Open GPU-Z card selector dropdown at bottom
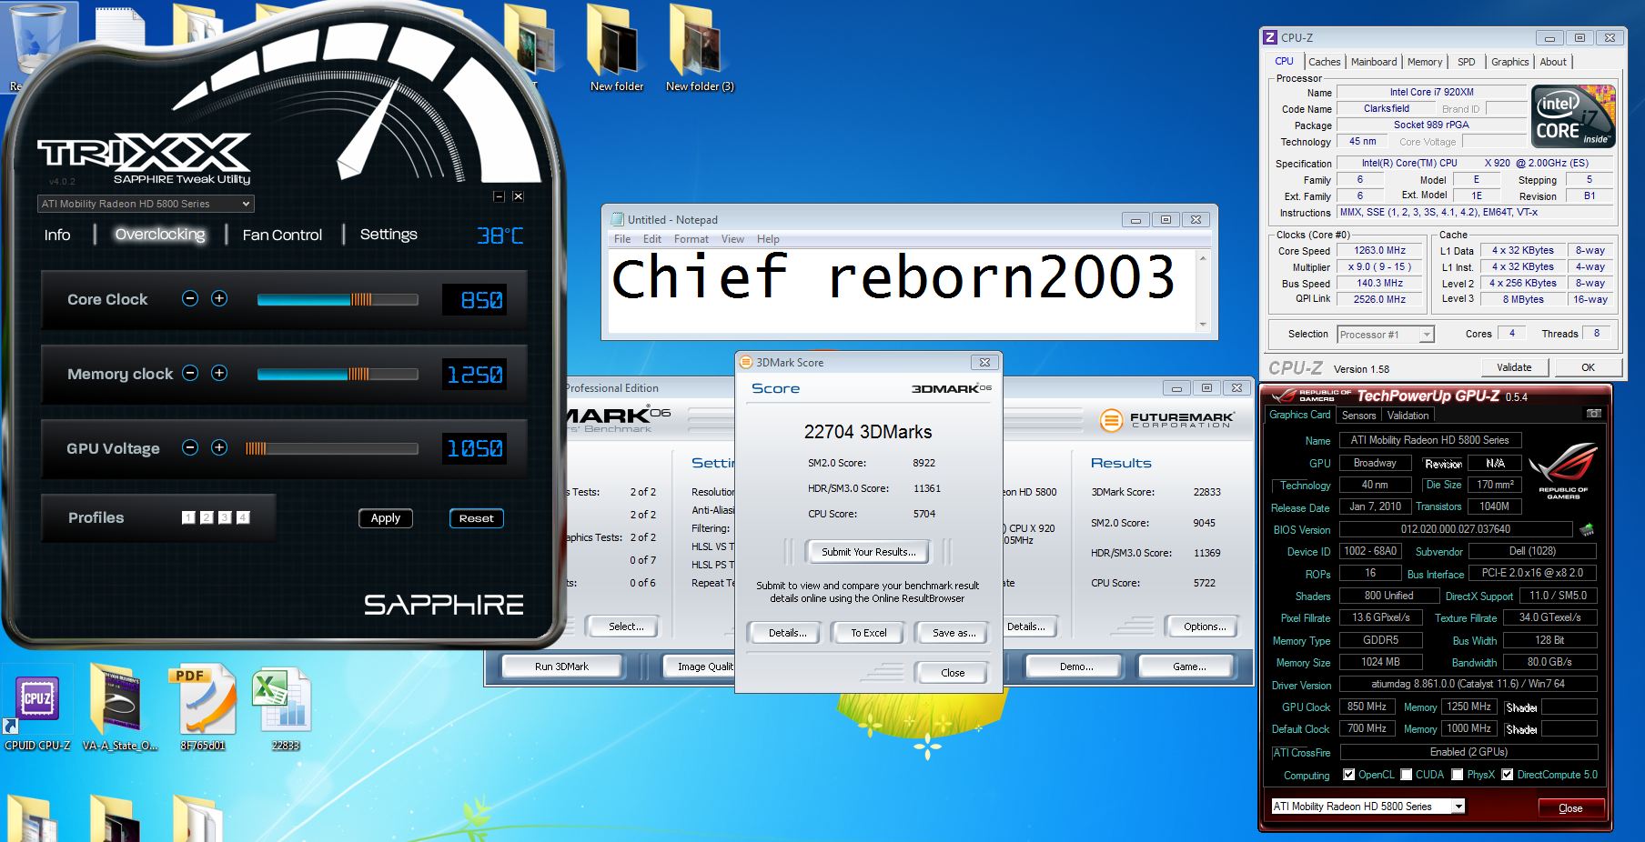Viewport: 1645px width, 842px height. pos(1367,807)
